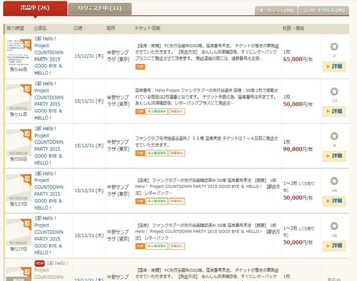Click the 公演名 column header

click(x=40, y=29)
